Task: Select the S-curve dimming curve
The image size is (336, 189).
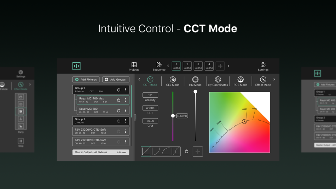Action: [x=175, y=151]
